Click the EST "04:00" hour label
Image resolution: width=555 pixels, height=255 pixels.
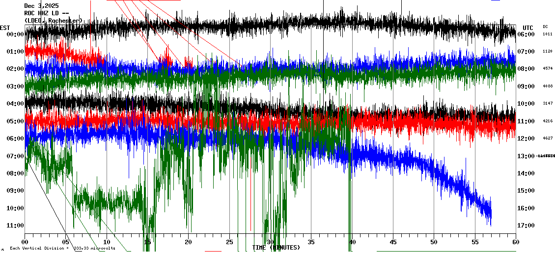point(15,104)
